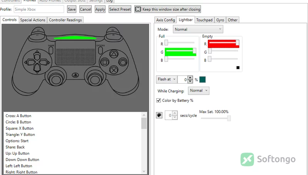Click the R2 trigger on controller image

pos(113,30)
